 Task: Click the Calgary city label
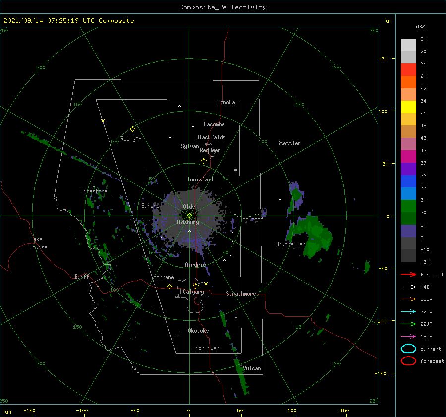click(x=193, y=292)
